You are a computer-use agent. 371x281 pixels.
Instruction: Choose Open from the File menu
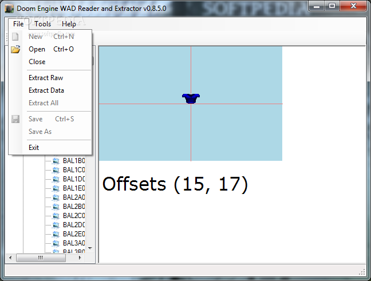pyautogui.click(x=50, y=49)
